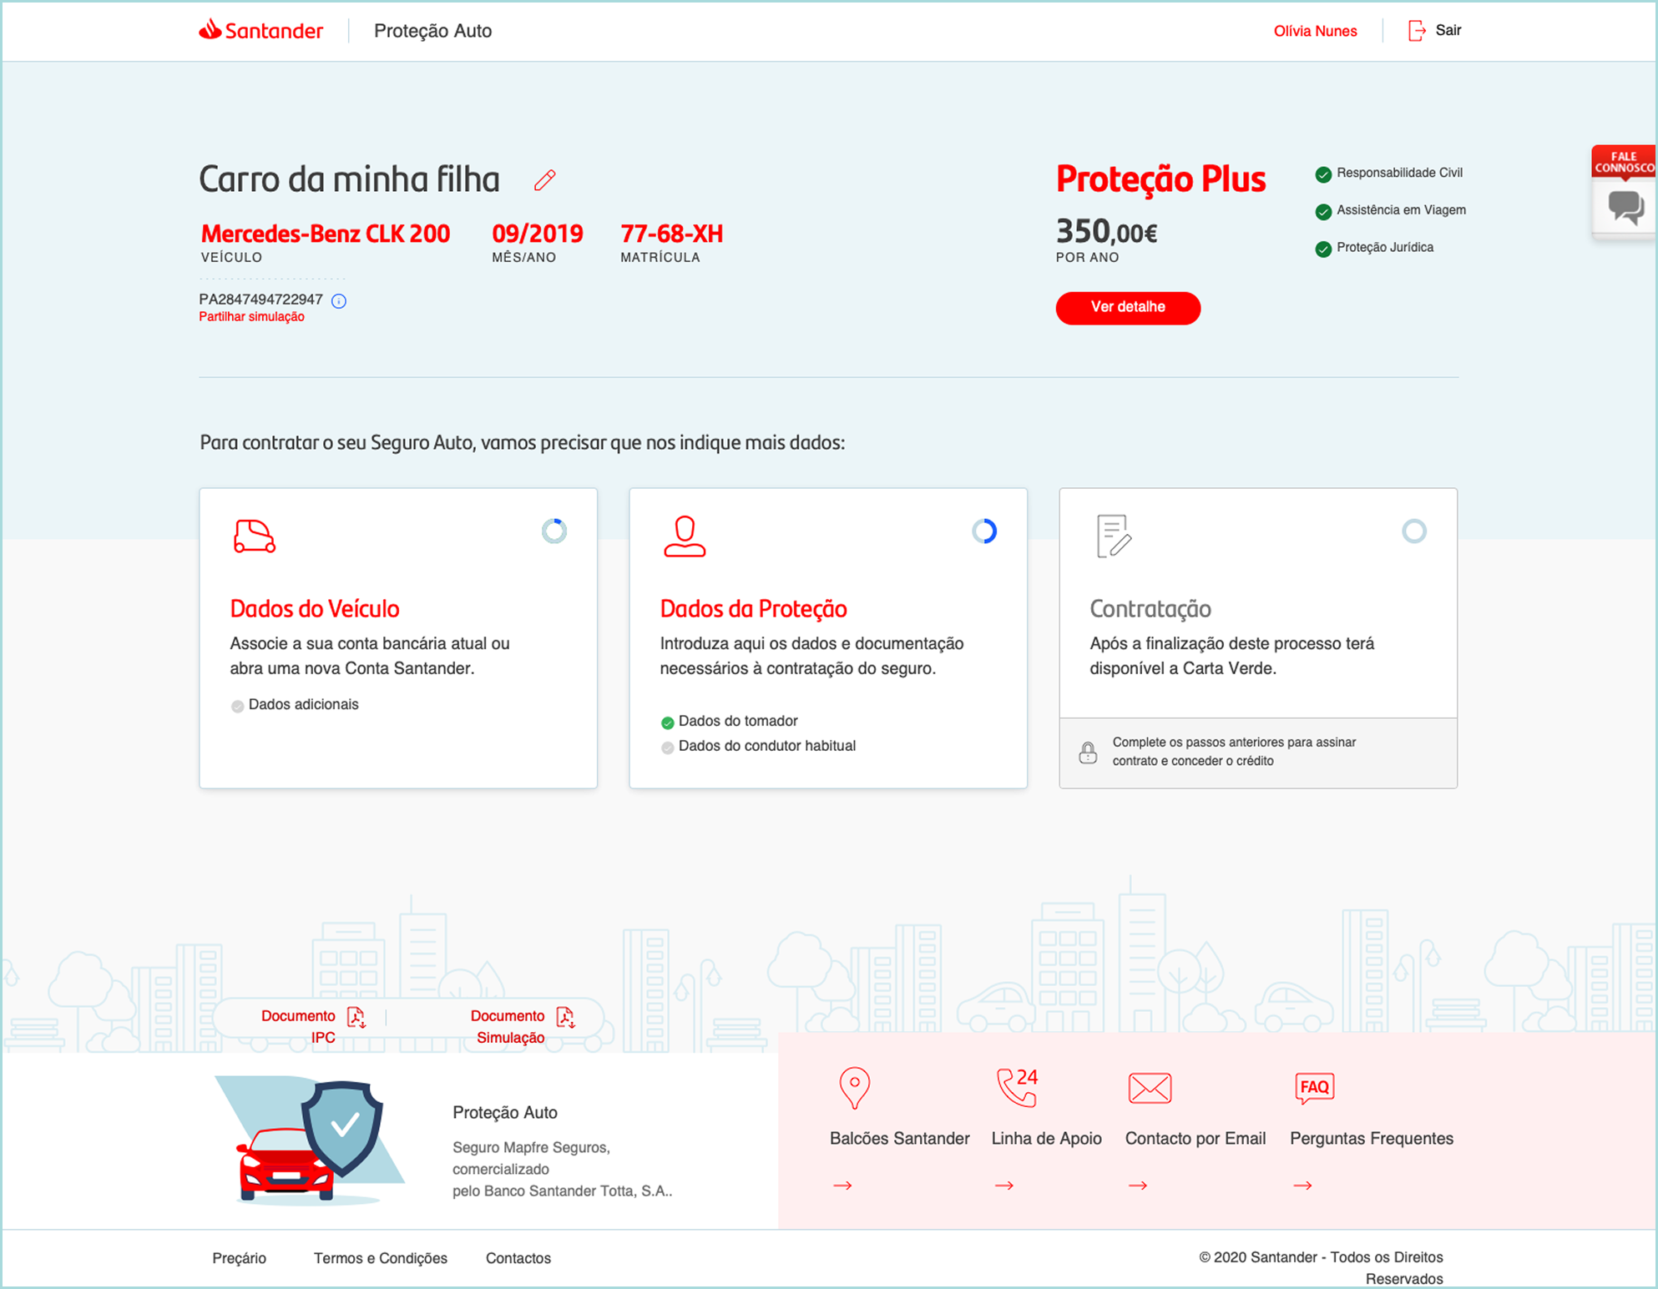This screenshot has width=1658, height=1289.
Task: Click the Mercedes-Benz CLK 200 vehicle text
Action: point(326,234)
